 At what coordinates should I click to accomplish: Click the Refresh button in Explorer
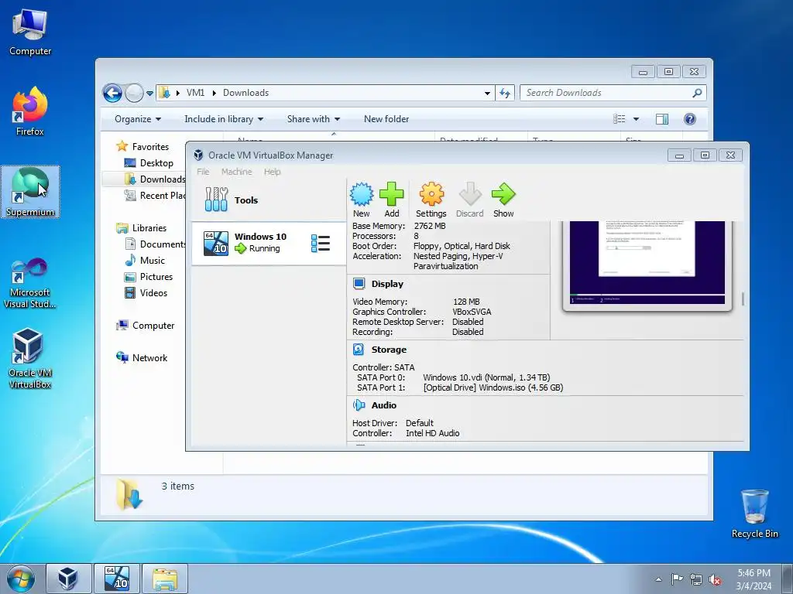coord(505,93)
